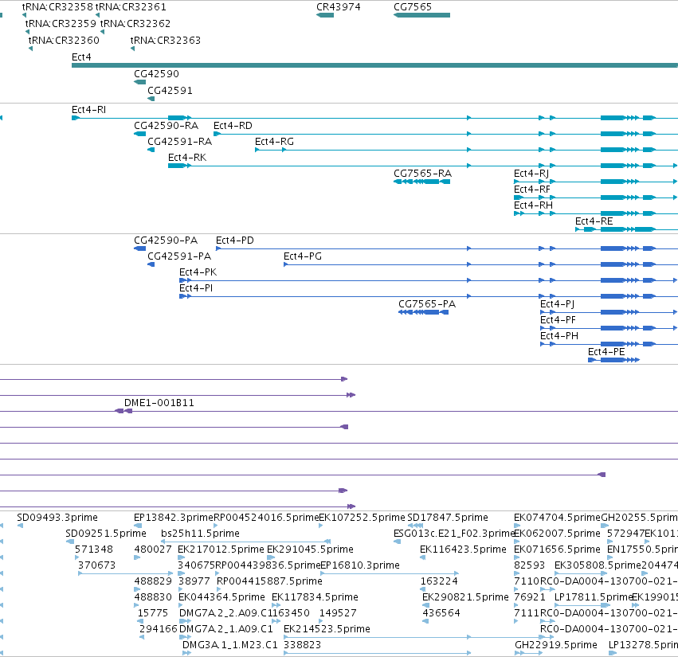Click the Ect4-PH protein label

tap(559, 336)
